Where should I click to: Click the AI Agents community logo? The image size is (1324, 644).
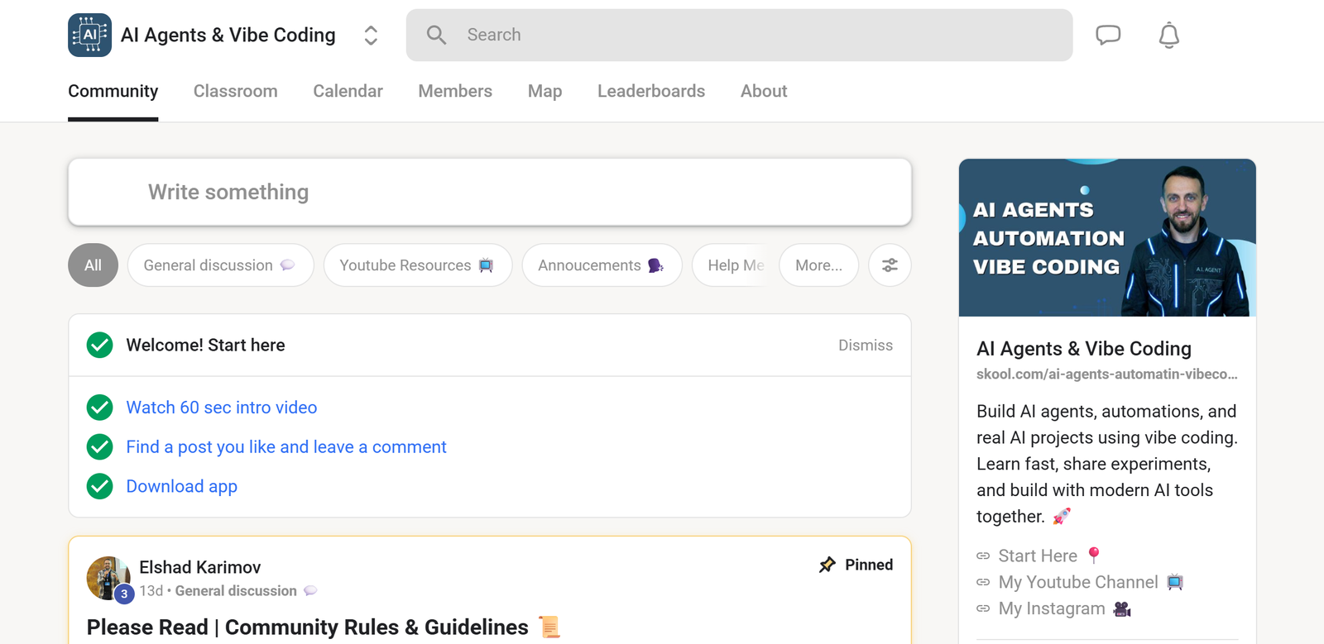(x=89, y=35)
